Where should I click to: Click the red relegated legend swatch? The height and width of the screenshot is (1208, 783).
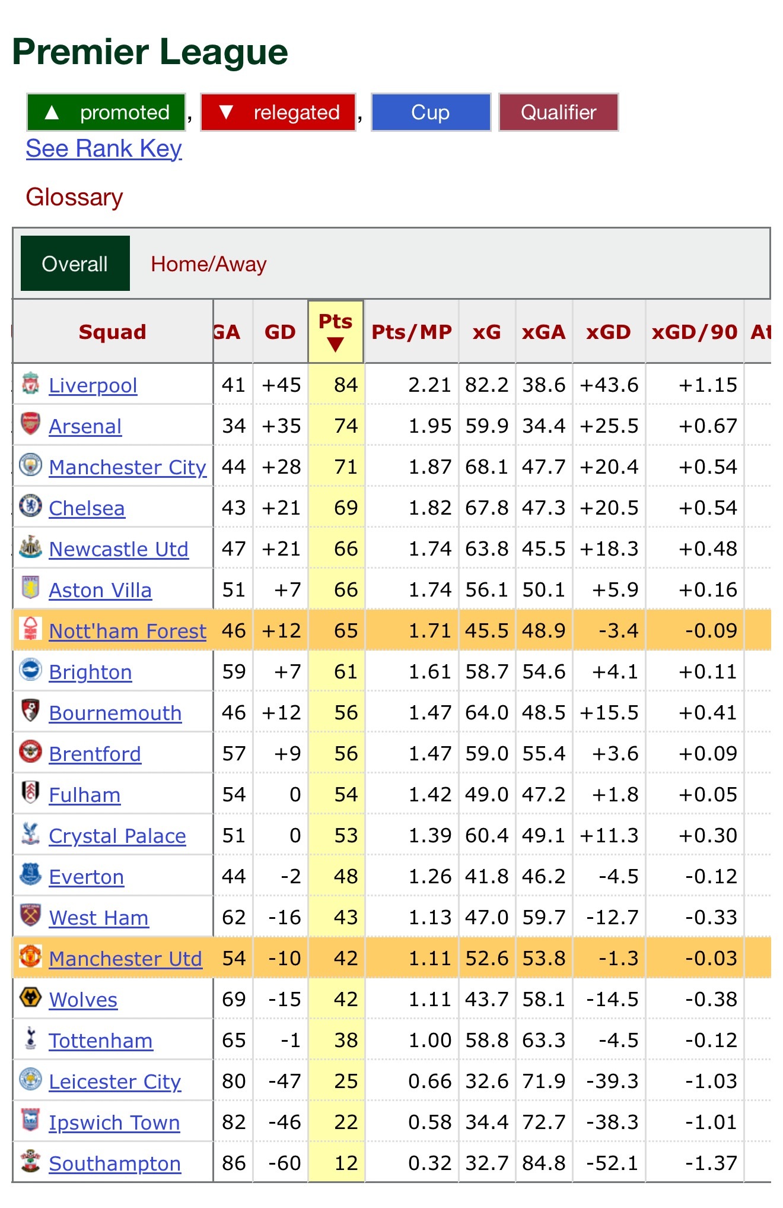(278, 112)
